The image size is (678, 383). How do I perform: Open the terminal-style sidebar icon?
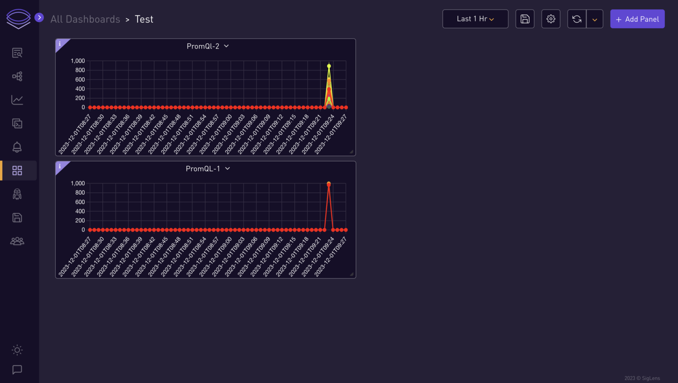pos(17,123)
